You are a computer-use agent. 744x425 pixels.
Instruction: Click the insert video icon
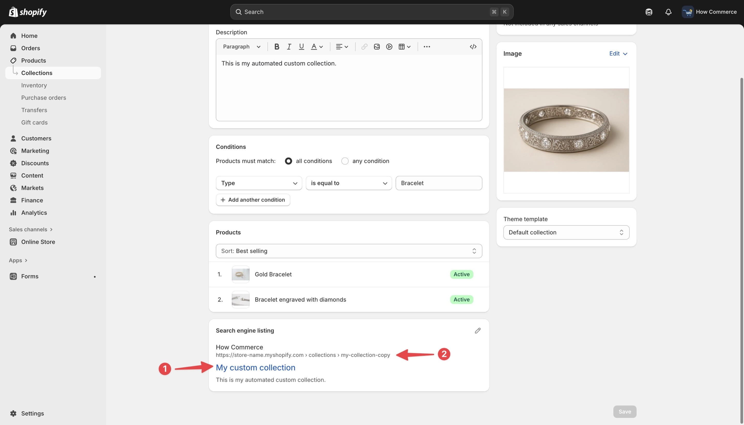point(389,47)
